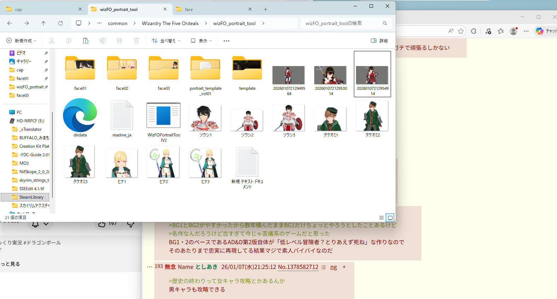Expand the 新規作成 new item dropdown
The image size is (557, 299).
click(22, 41)
